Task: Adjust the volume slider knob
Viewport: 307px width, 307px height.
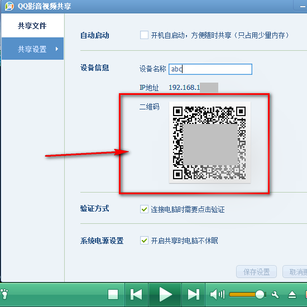Action: [260, 295]
